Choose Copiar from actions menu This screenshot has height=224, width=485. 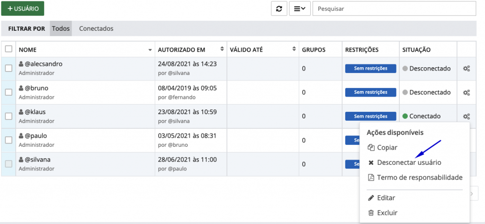pos(382,148)
